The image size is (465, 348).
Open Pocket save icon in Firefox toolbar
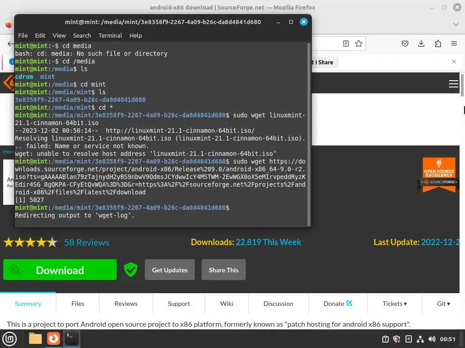click(405, 44)
